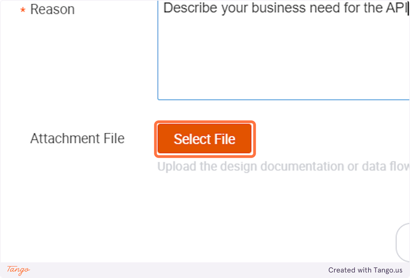Click the word 'business' in the Reason placeholder

pyautogui.click(x=279, y=8)
